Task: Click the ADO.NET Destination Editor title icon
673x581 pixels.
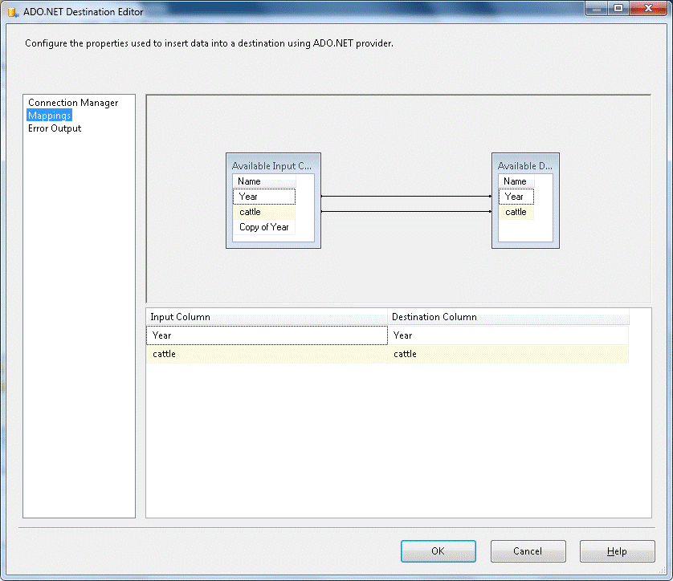Action: click(x=14, y=12)
